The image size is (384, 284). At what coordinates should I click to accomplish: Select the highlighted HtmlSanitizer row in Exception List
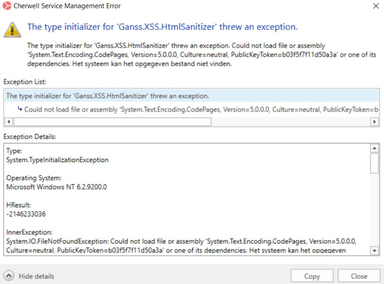coord(107,96)
